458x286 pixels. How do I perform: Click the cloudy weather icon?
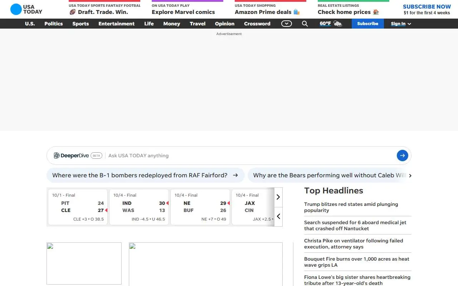[337, 24]
